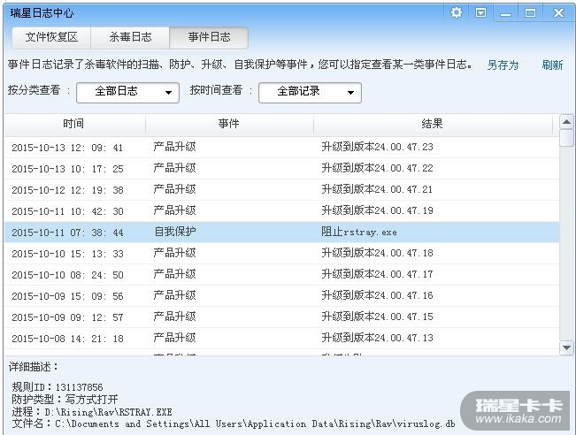Select the 自我保护 event row

coord(282,233)
